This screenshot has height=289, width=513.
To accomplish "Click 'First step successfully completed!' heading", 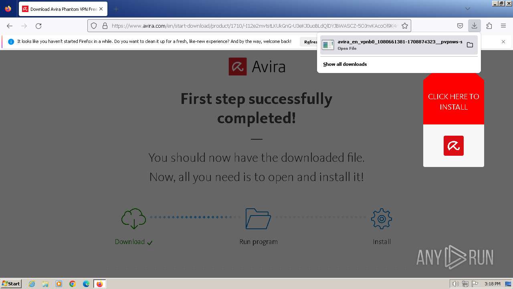I will click(x=256, y=108).
